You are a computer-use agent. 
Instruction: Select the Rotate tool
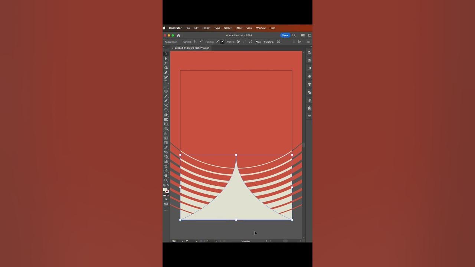point(166,110)
